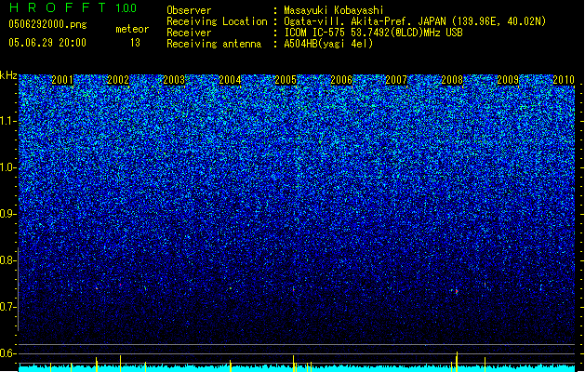Click the 1.0 kHz axis label
This screenshot has height=372, width=585.
(8, 167)
